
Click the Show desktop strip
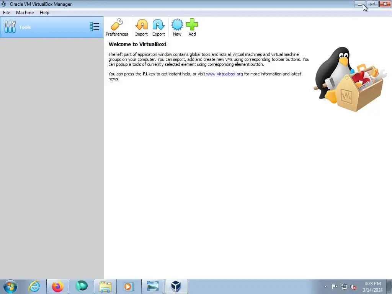[x=389, y=286]
